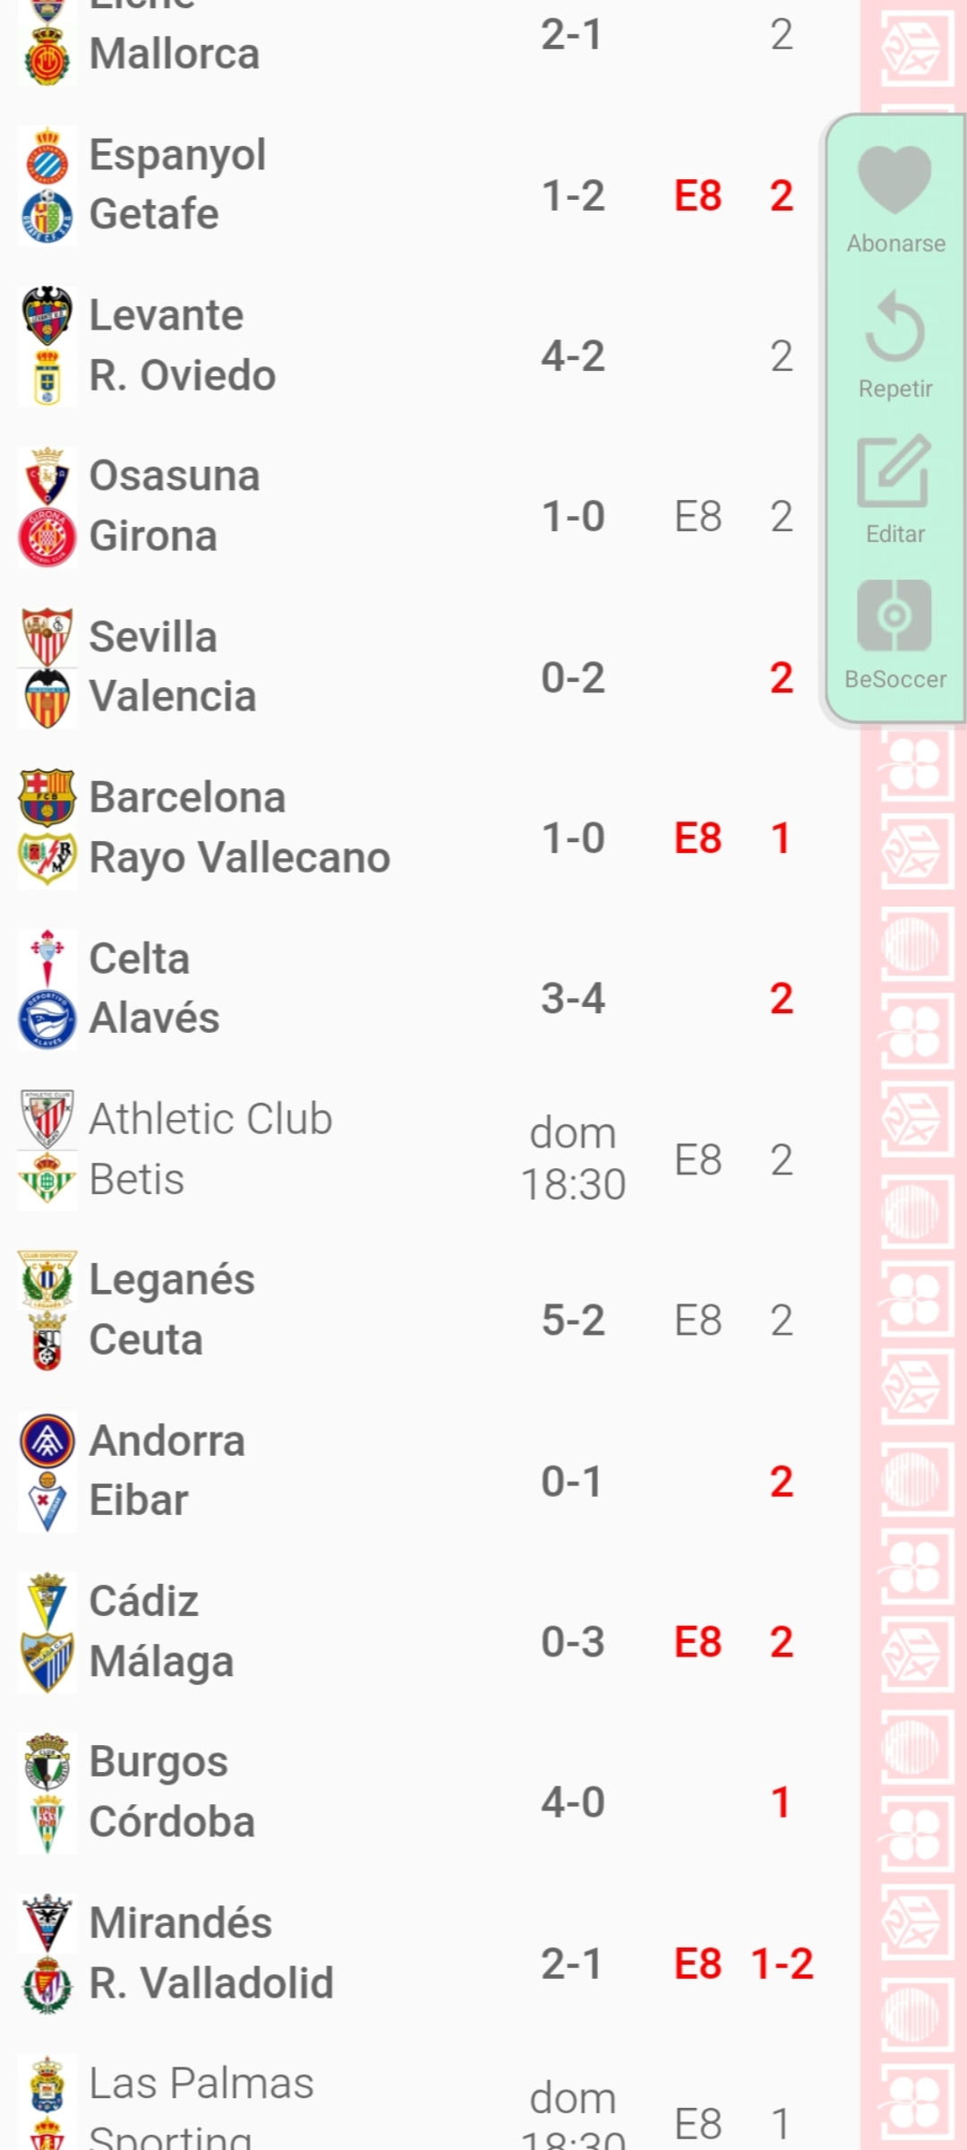Viewport: 967px width, 2150px height.
Task: Tap the Levante club crest
Action: coord(47,315)
